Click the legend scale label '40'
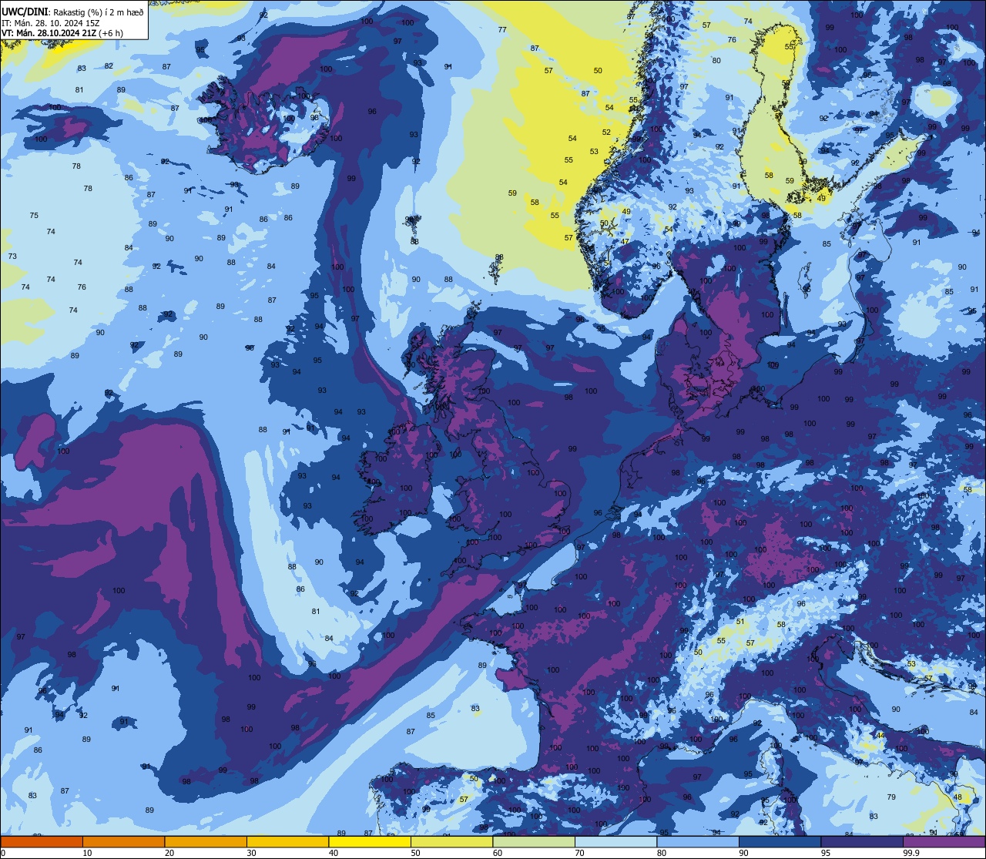Screen dimensions: 986x859 pos(334,853)
